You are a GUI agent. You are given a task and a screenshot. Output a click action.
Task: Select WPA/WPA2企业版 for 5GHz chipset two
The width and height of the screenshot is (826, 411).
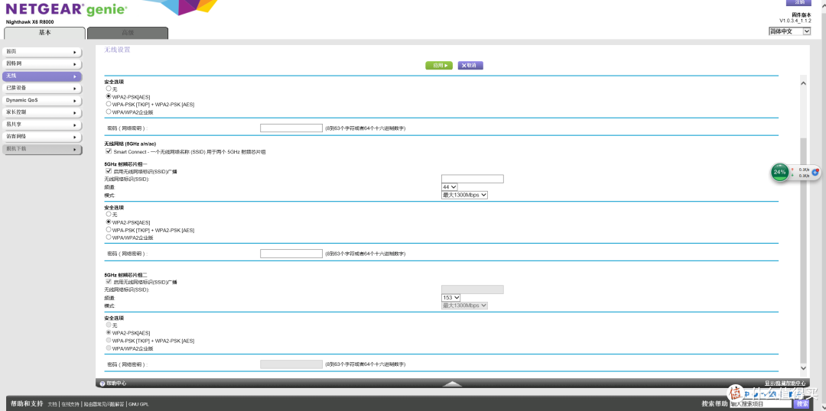tap(109, 348)
